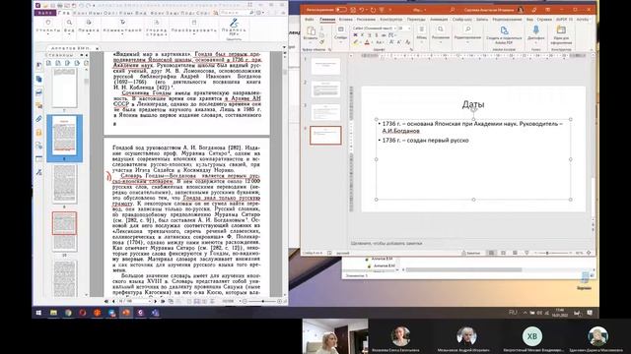Click the PowerPoint icon in the taskbar
The image size is (631, 354).
[x=126, y=313]
